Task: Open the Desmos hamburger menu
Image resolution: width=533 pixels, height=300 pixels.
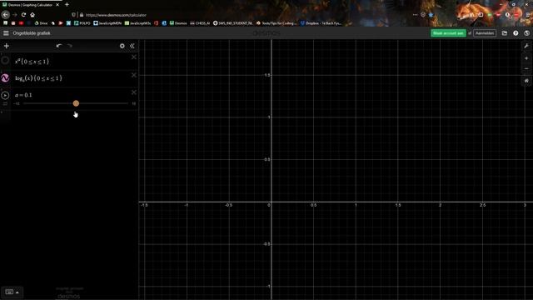Action: pyautogui.click(x=6, y=33)
